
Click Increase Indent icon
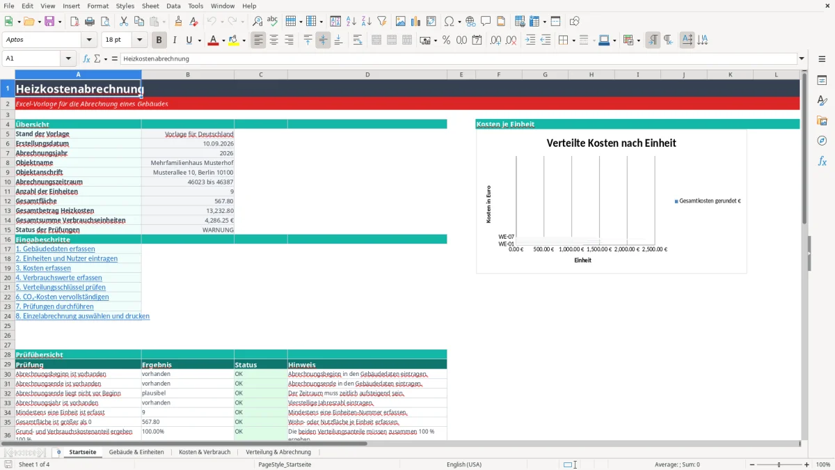point(530,40)
